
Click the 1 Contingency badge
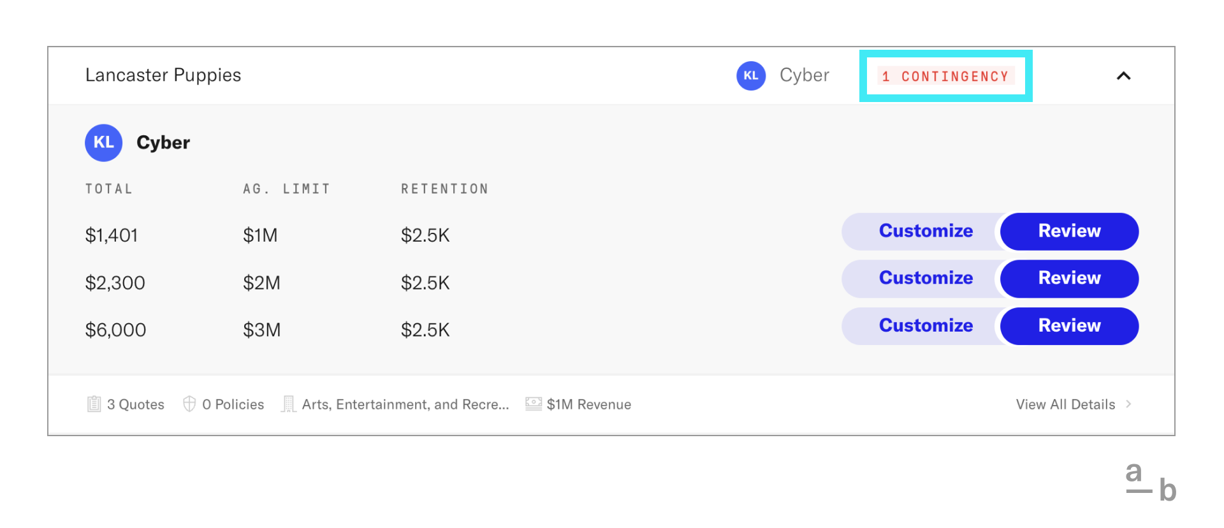(946, 76)
